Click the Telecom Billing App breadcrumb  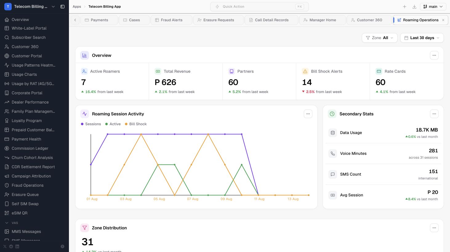tap(105, 6)
